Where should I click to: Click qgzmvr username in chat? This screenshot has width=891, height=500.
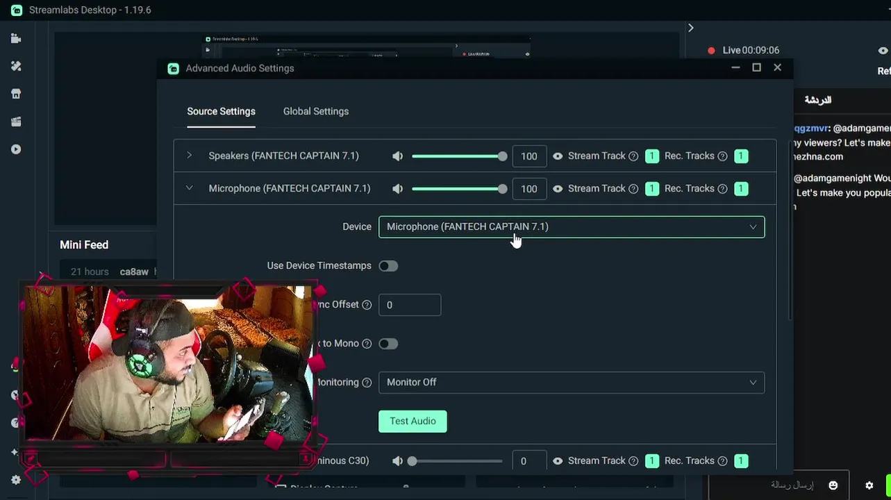coord(811,128)
